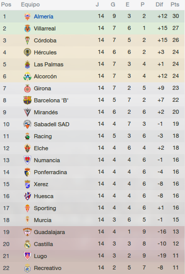This screenshot has width=185, height=274.
Task: Click the Mirandés club crest icon
Action: 27,112
